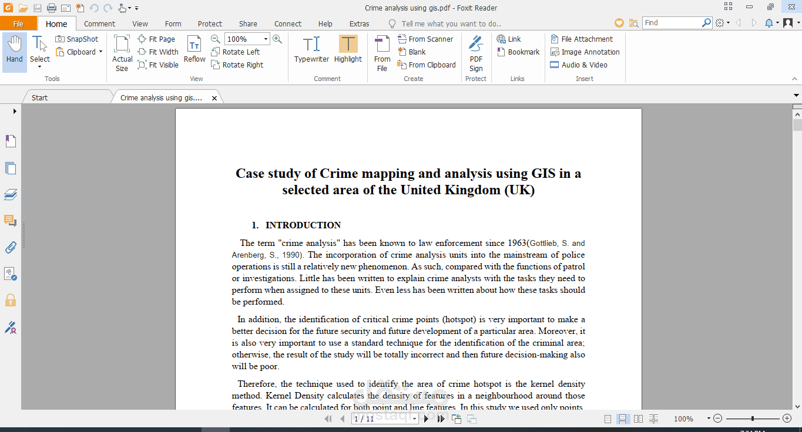Image resolution: width=802 pixels, height=432 pixels.
Task: Open PDF Sign tool
Action: tap(476, 53)
